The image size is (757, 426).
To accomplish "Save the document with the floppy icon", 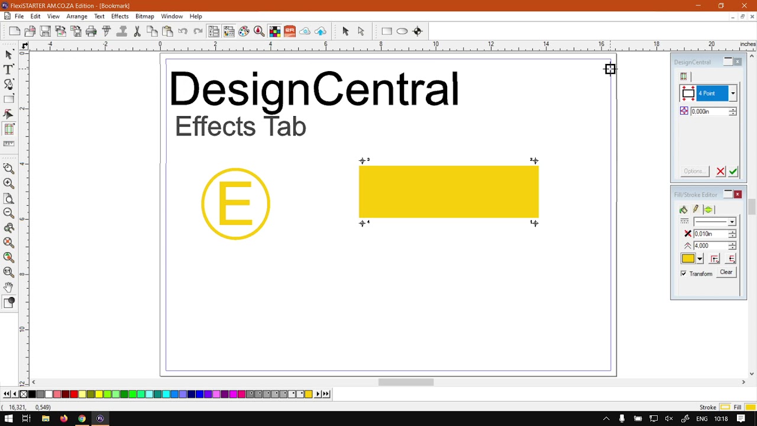I will coord(46,31).
